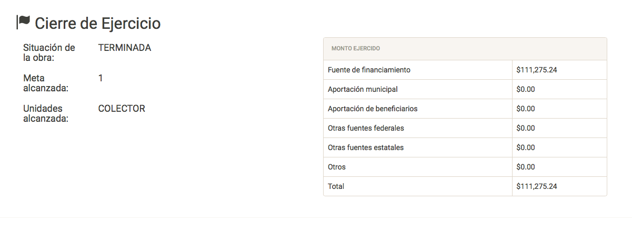Select the Fuente de financiamiento row label

click(x=368, y=70)
